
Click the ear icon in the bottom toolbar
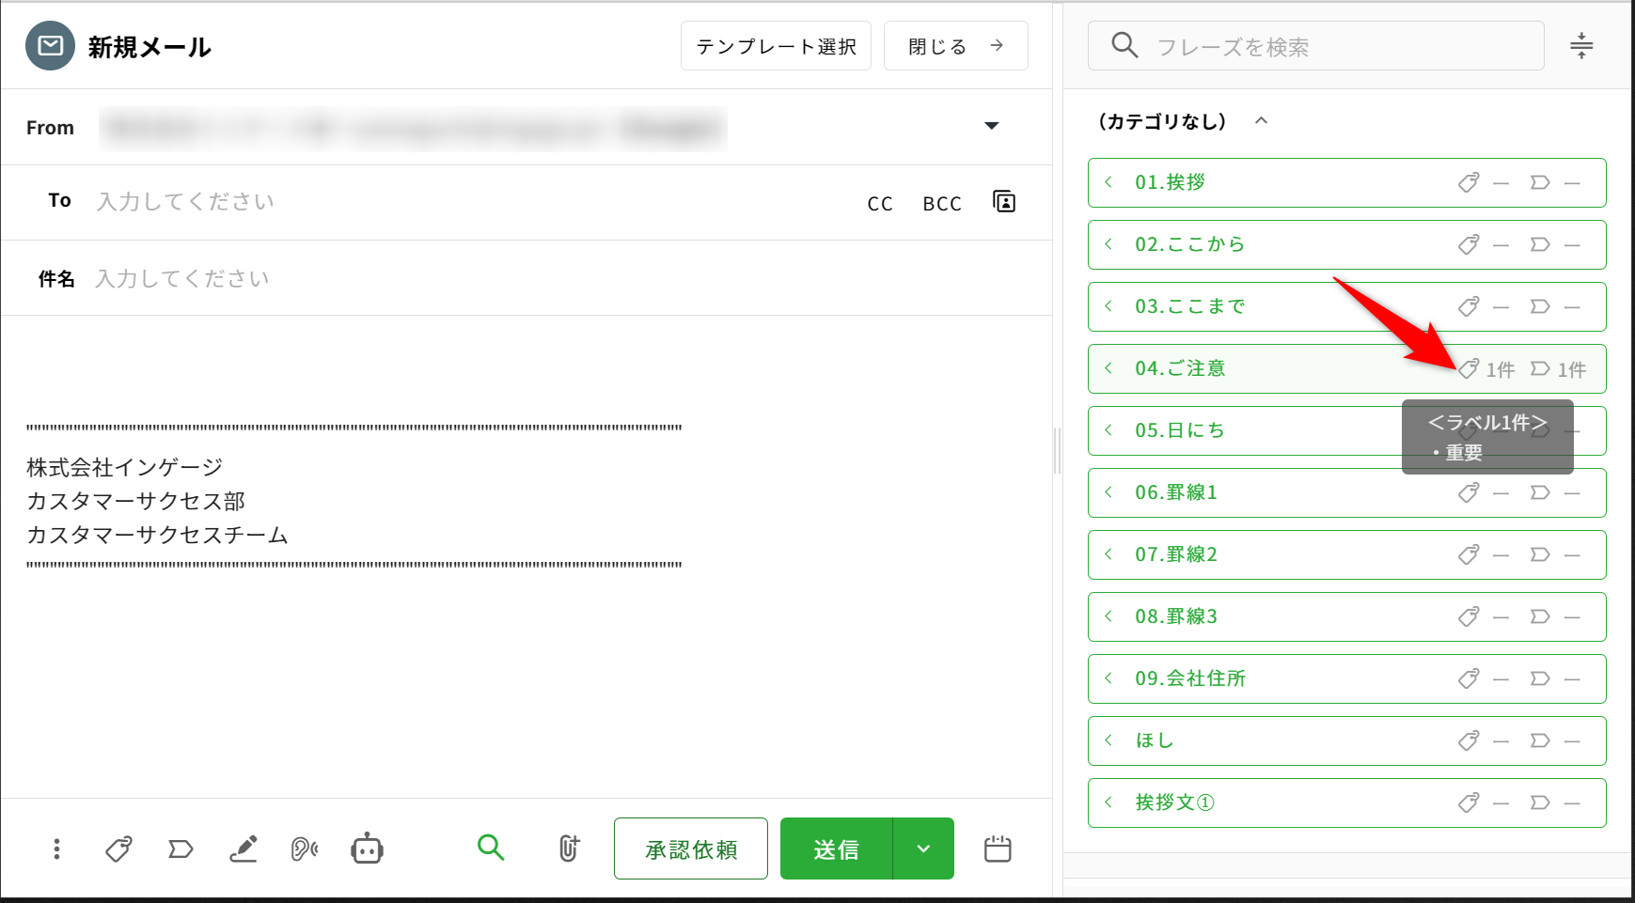tap(304, 849)
